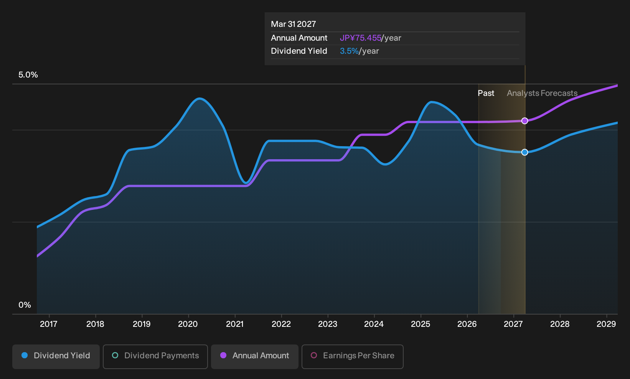Click the Past region label
Image resolution: width=630 pixels, height=379 pixels.
(486, 93)
